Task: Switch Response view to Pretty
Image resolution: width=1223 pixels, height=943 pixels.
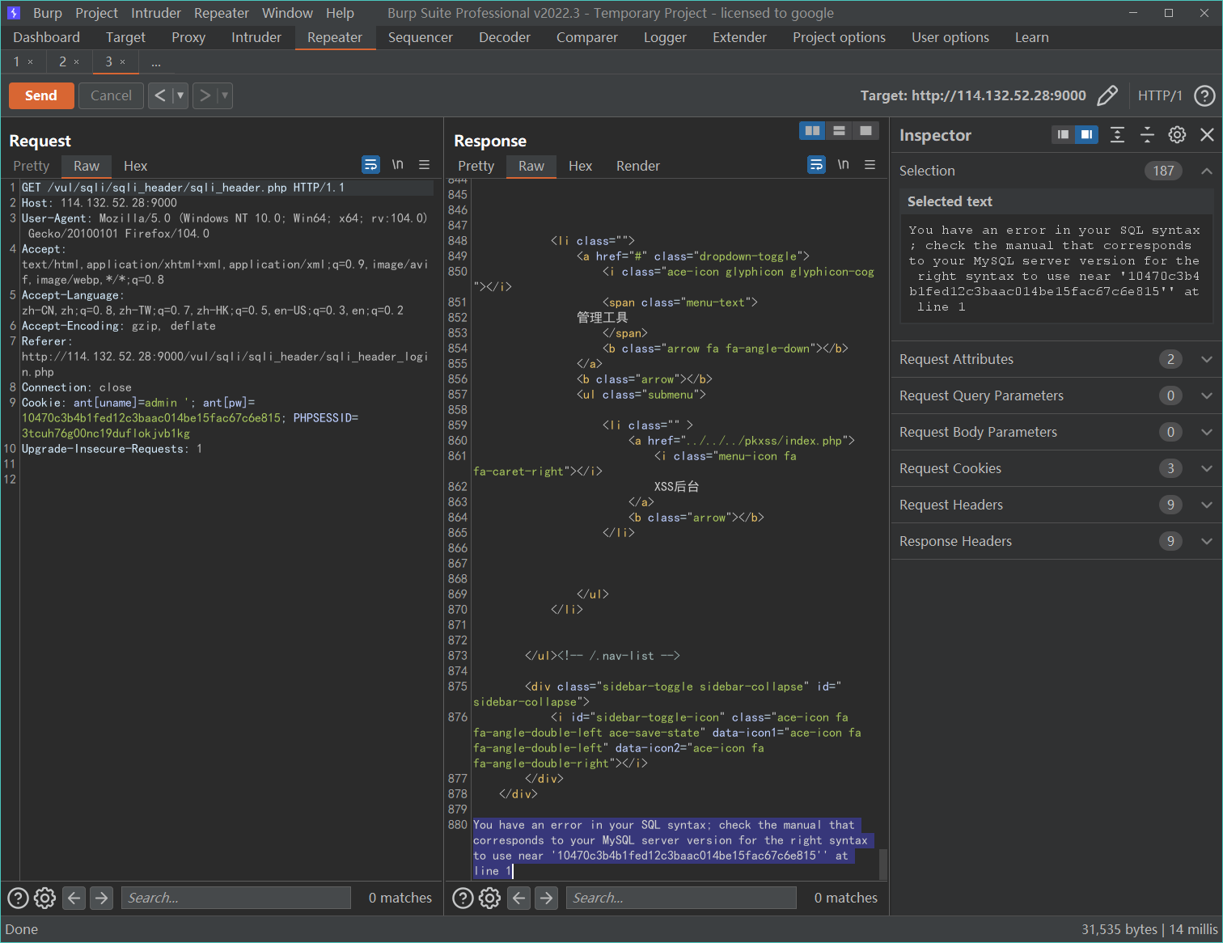Action: click(476, 166)
